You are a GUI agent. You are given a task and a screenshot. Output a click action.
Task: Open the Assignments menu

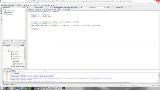tap(16, 3)
